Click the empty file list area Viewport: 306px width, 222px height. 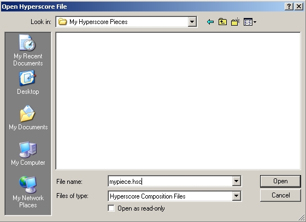pos(178,101)
